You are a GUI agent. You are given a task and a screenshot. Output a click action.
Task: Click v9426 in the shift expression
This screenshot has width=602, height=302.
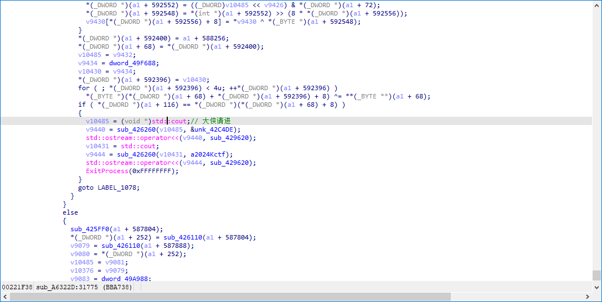pyautogui.click(x=274, y=6)
